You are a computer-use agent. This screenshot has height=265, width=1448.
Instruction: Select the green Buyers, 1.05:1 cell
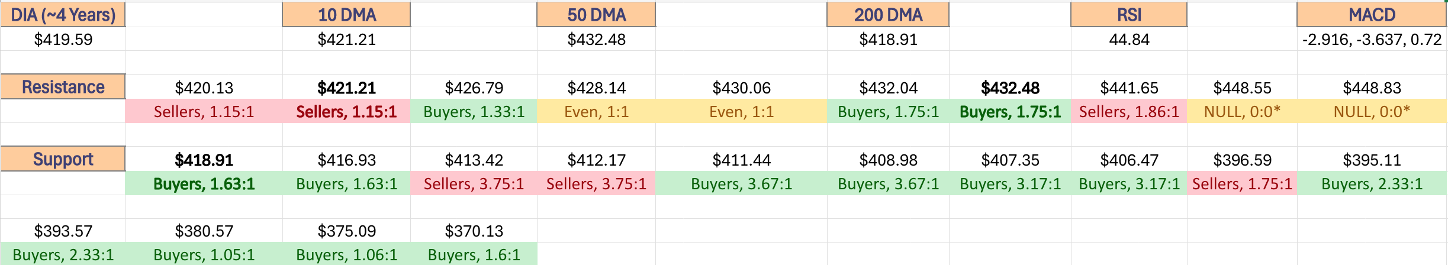pyautogui.click(x=204, y=254)
